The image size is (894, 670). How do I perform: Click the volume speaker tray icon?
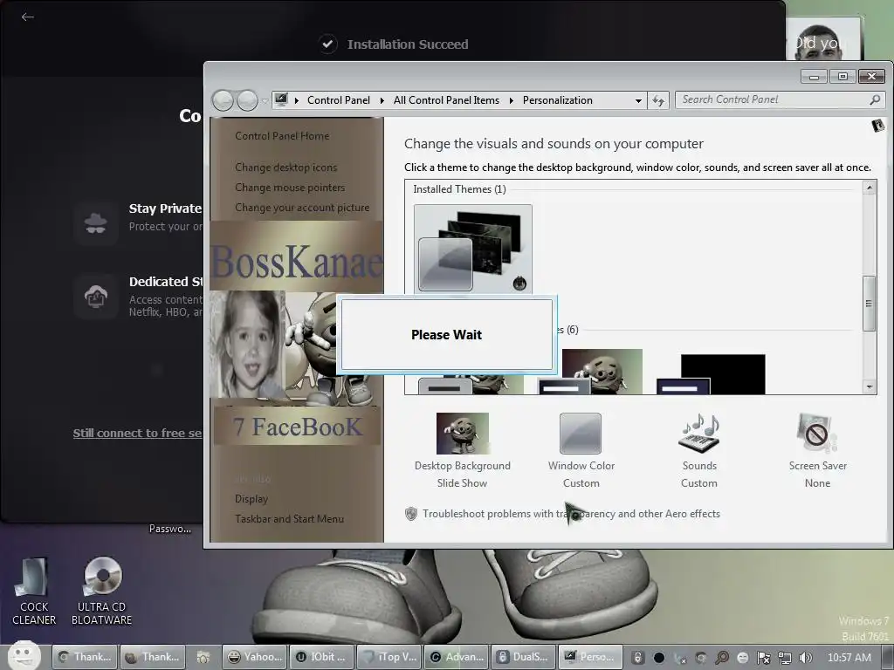[x=805, y=658]
